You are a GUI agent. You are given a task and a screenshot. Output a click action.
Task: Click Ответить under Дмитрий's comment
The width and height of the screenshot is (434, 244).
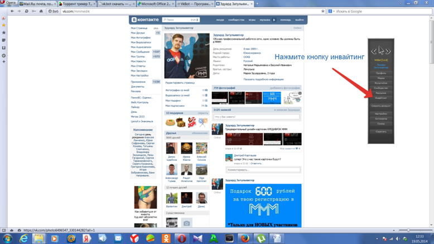(256, 164)
